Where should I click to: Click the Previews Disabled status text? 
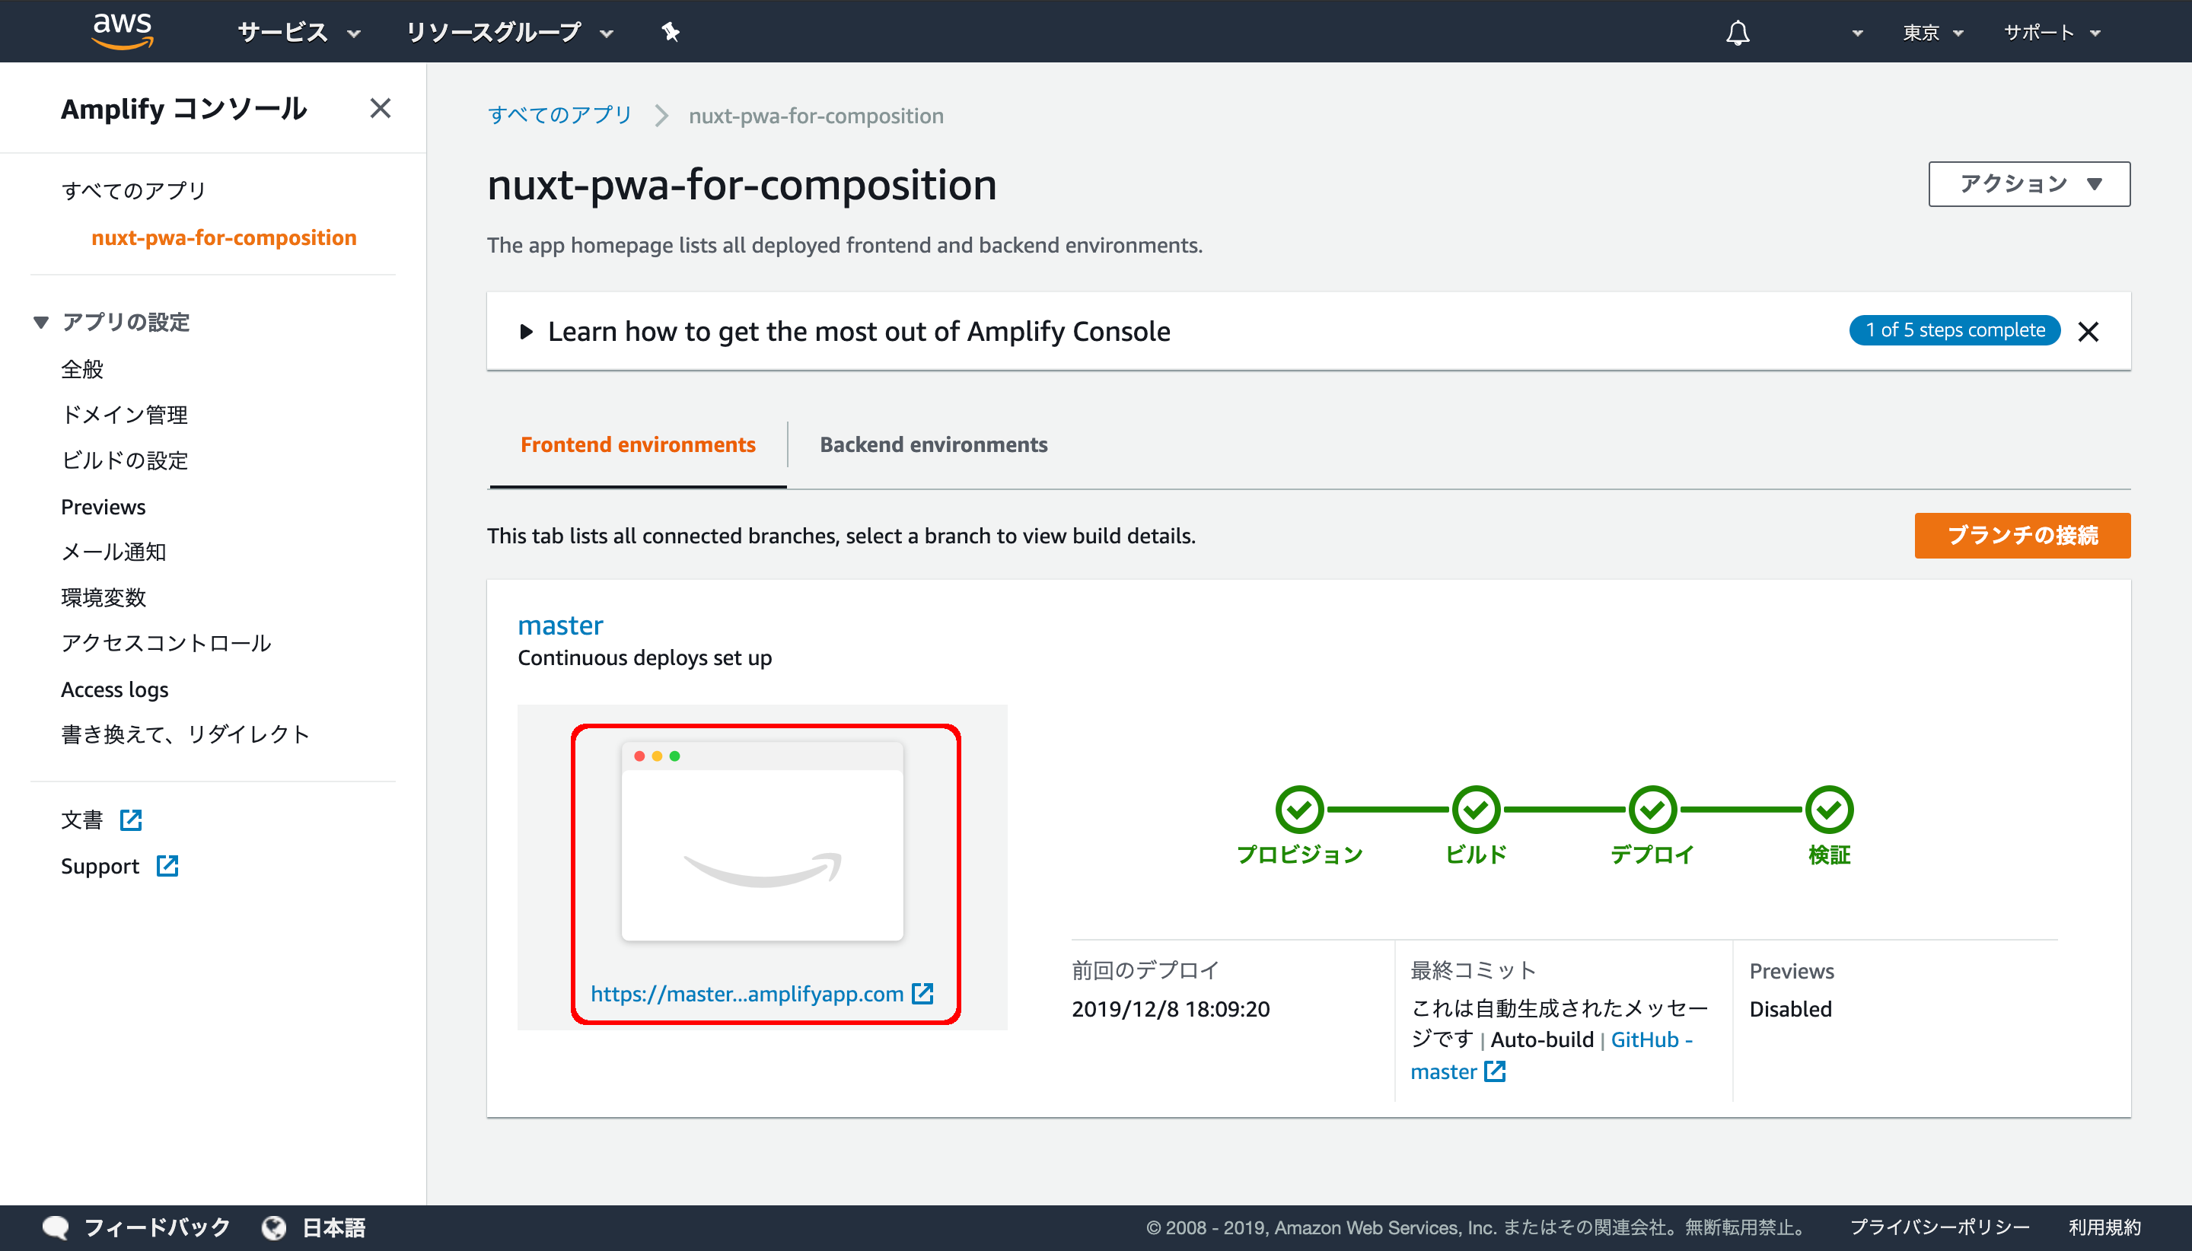pos(1791,1009)
